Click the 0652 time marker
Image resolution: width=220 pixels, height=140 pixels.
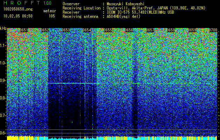click(x=45, y=30)
